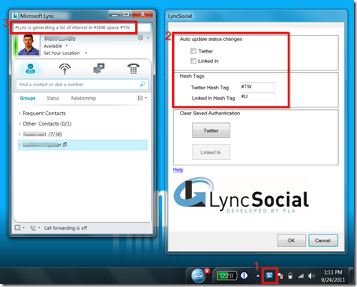Screen dimensions: 357x287
Task: Click Twitter clear authentication button
Action: click(x=211, y=130)
